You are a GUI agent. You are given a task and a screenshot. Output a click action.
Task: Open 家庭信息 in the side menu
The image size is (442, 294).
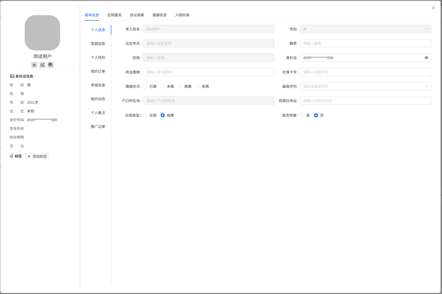tap(98, 44)
